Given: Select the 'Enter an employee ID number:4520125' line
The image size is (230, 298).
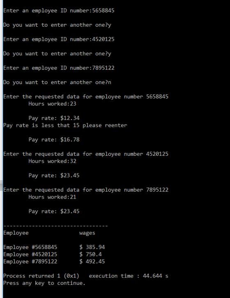Looking at the screenshot, I should pos(59,39).
